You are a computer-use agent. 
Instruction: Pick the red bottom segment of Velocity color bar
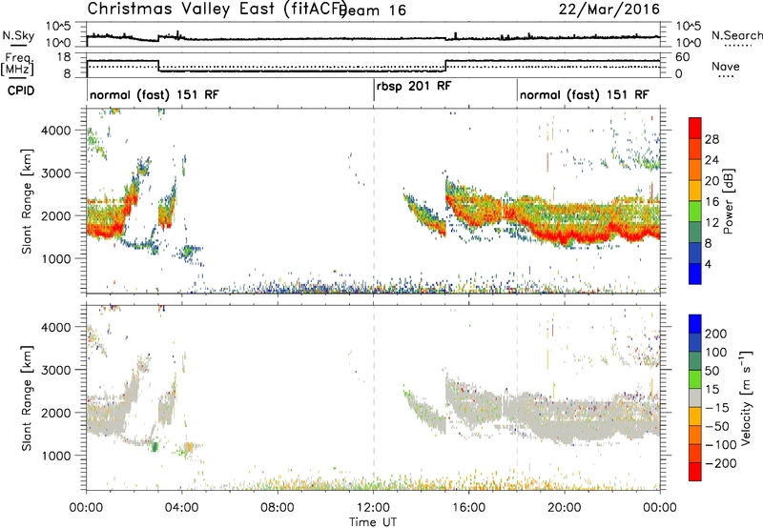(x=695, y=472)
